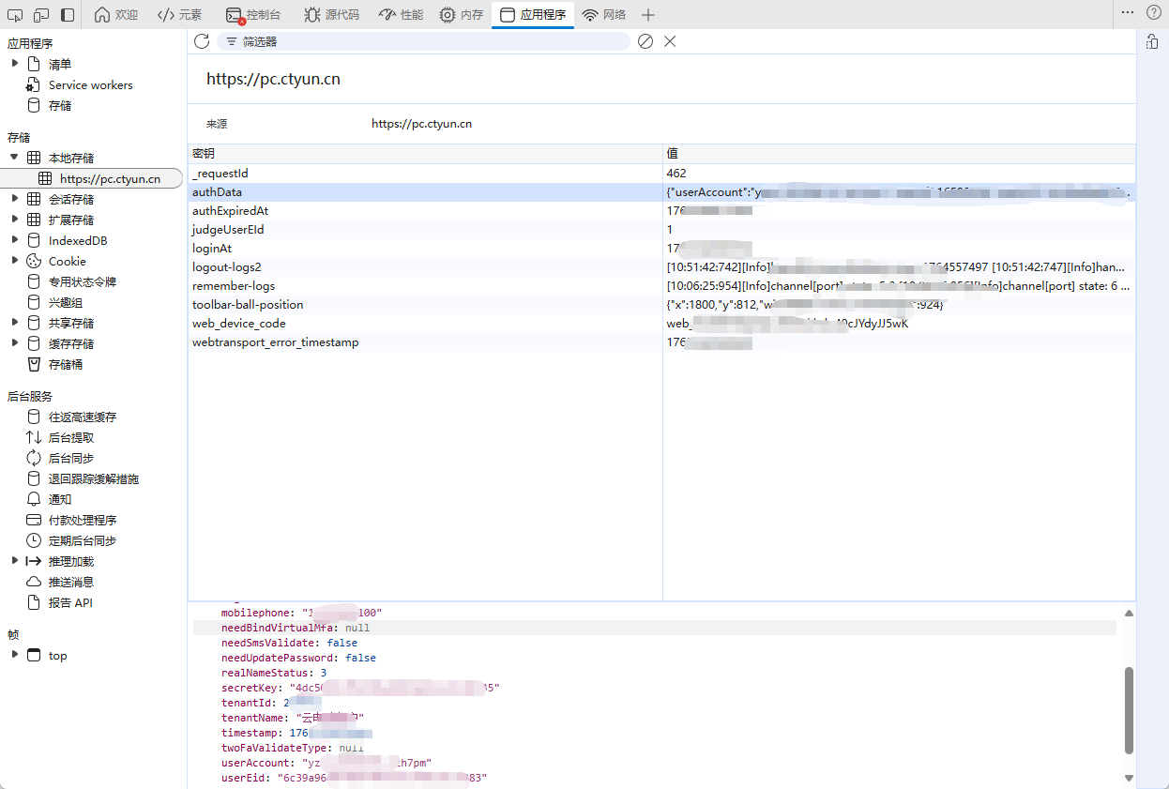Open more tools plus icon
1169x789 pixels.
click(x=647, y=15)
